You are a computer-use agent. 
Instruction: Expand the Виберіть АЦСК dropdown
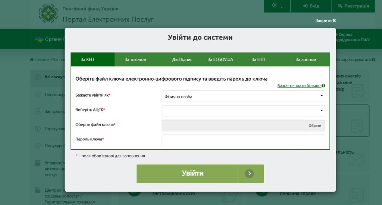click(243, 111)
